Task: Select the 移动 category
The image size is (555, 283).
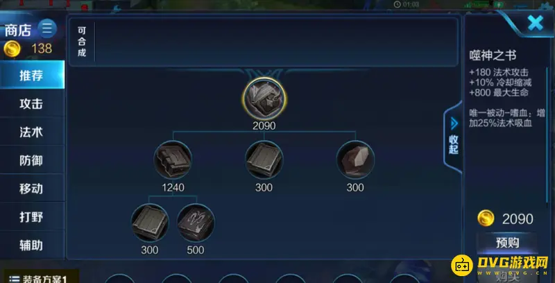Action: 32,188
